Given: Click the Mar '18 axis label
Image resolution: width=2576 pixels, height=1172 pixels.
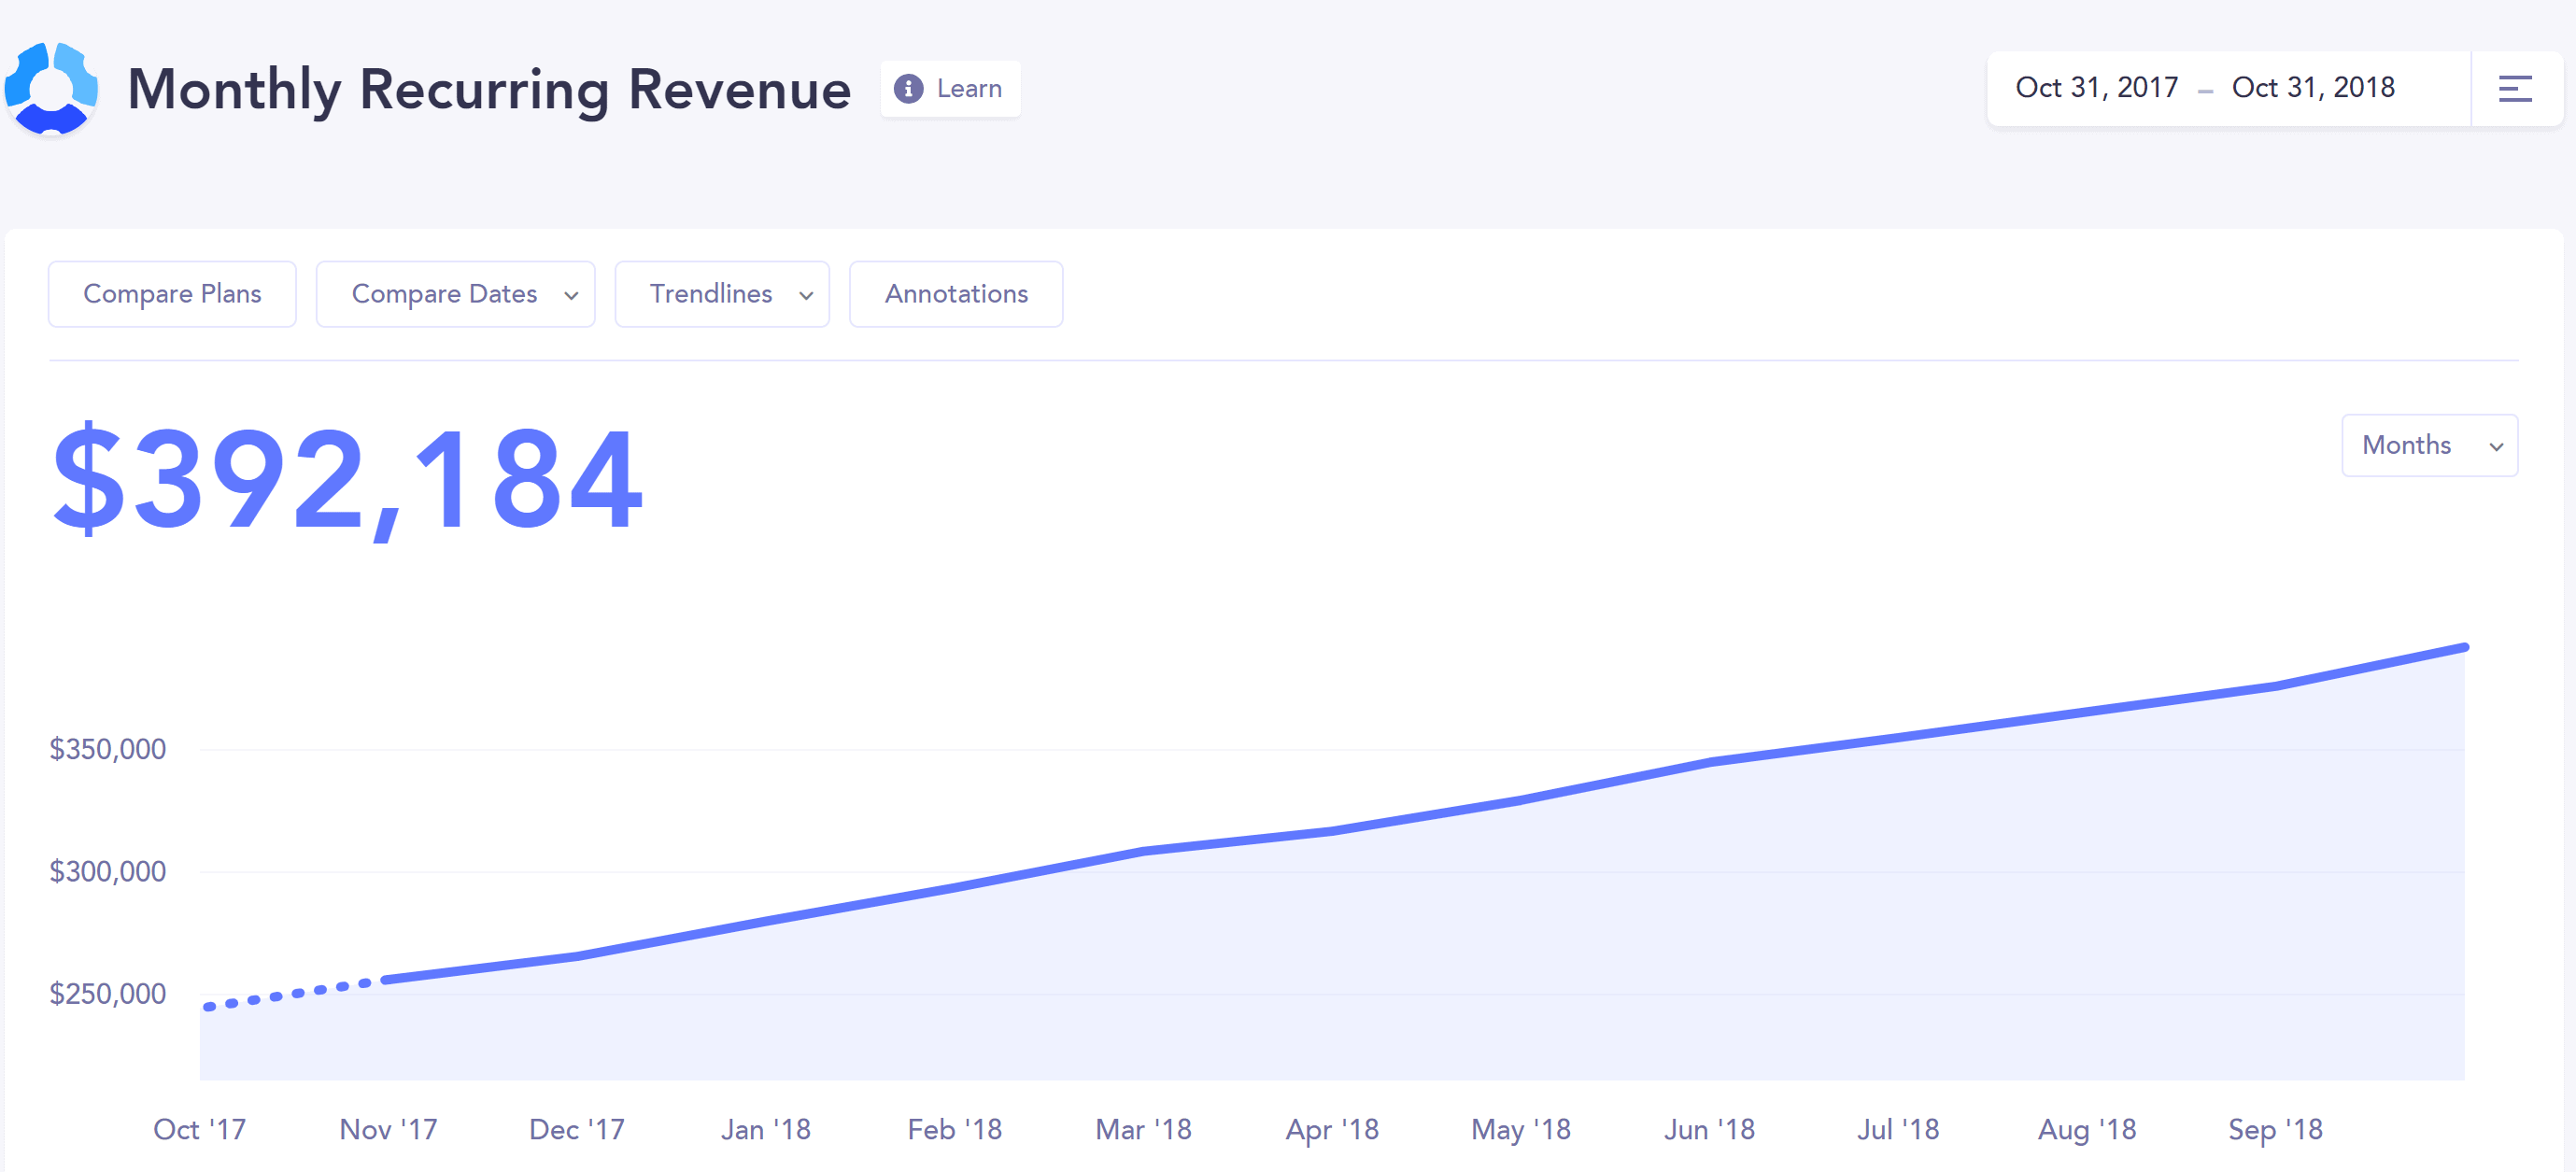Looking at the screenshot, I should pyautogui.click(x=1143, y=1129).
